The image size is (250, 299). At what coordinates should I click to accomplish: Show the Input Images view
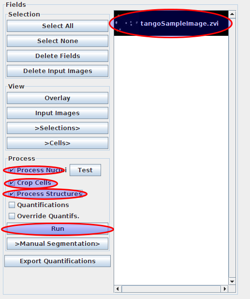tap(58, 113)
